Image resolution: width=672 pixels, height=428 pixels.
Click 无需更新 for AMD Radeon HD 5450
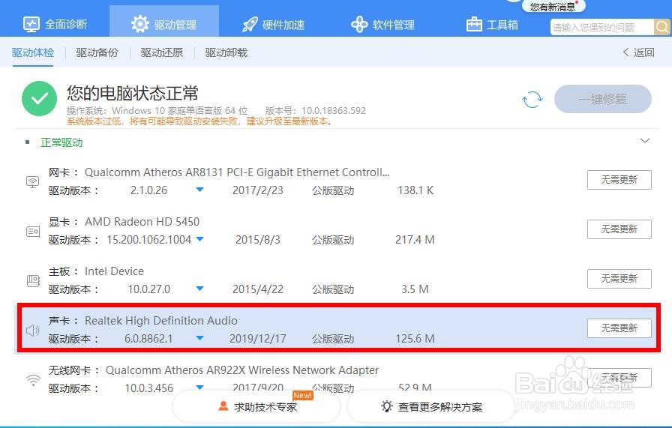click(619, 229)
